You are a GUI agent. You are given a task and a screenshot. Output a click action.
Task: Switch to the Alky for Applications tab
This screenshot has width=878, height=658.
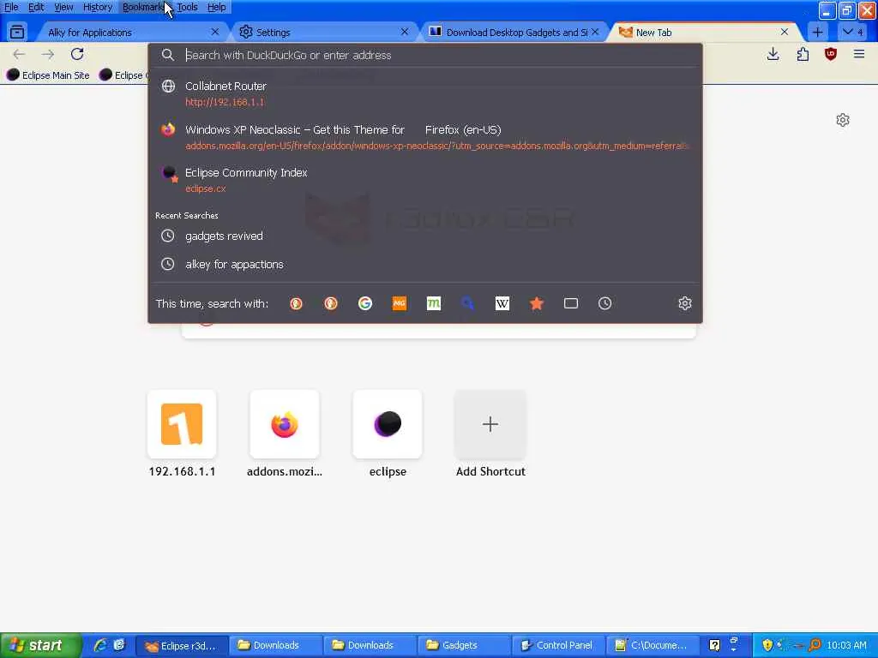tap(129, 33)
